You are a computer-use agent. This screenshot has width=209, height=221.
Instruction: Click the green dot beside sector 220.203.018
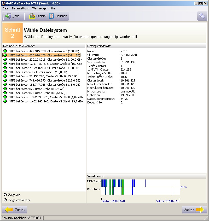pyautogui.click(x=5, y=59)
